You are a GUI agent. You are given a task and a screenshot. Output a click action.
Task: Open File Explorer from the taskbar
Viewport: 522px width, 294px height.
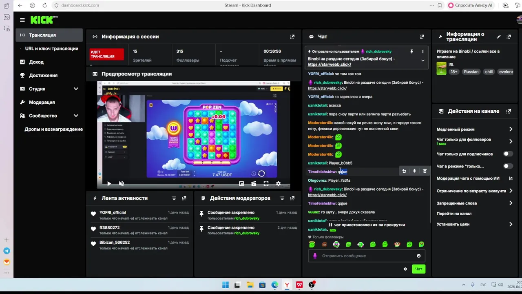[250, 285]
